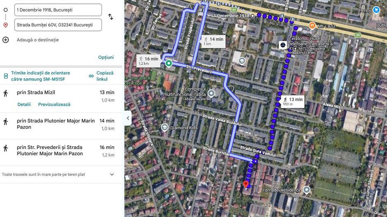This screenshot has width=387, height=217.
Task: Open route 'Opțiuni'
Action: coord(106,57)
